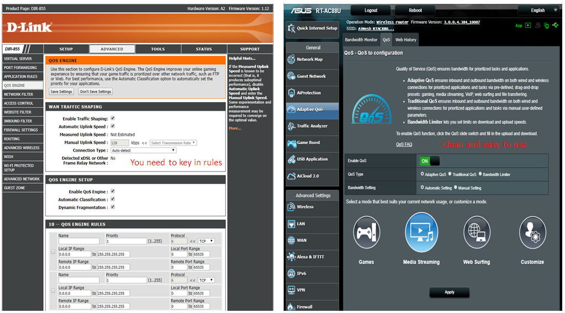The height and width of the screenshot is (313, 565).
Task: Open Alexa & IFTTT icon
Action: [291, 257]
